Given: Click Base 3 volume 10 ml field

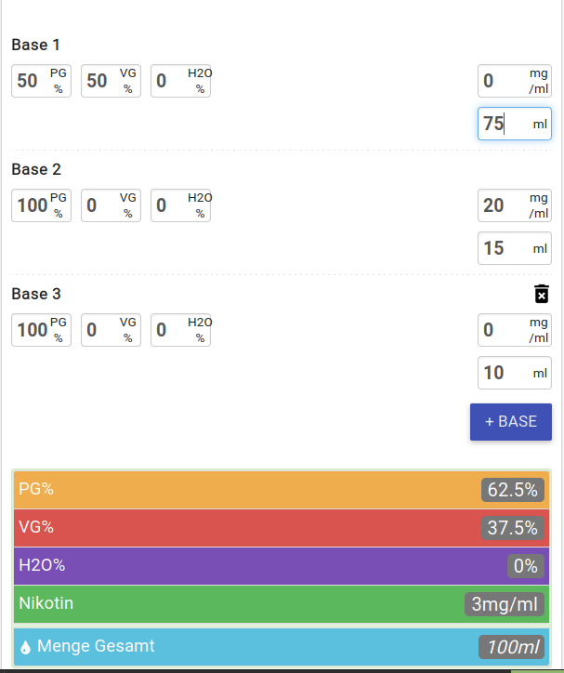Looking at the screenshot, I should pyautogui.click(x=514, y=373).
